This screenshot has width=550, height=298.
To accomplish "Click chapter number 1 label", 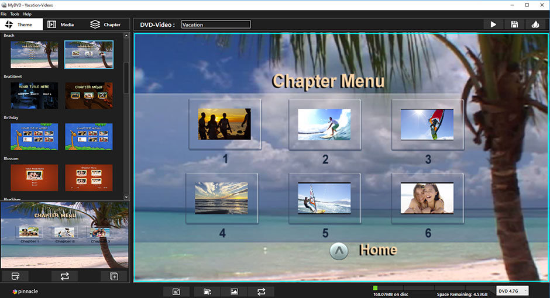I will [x=225, y=160].
